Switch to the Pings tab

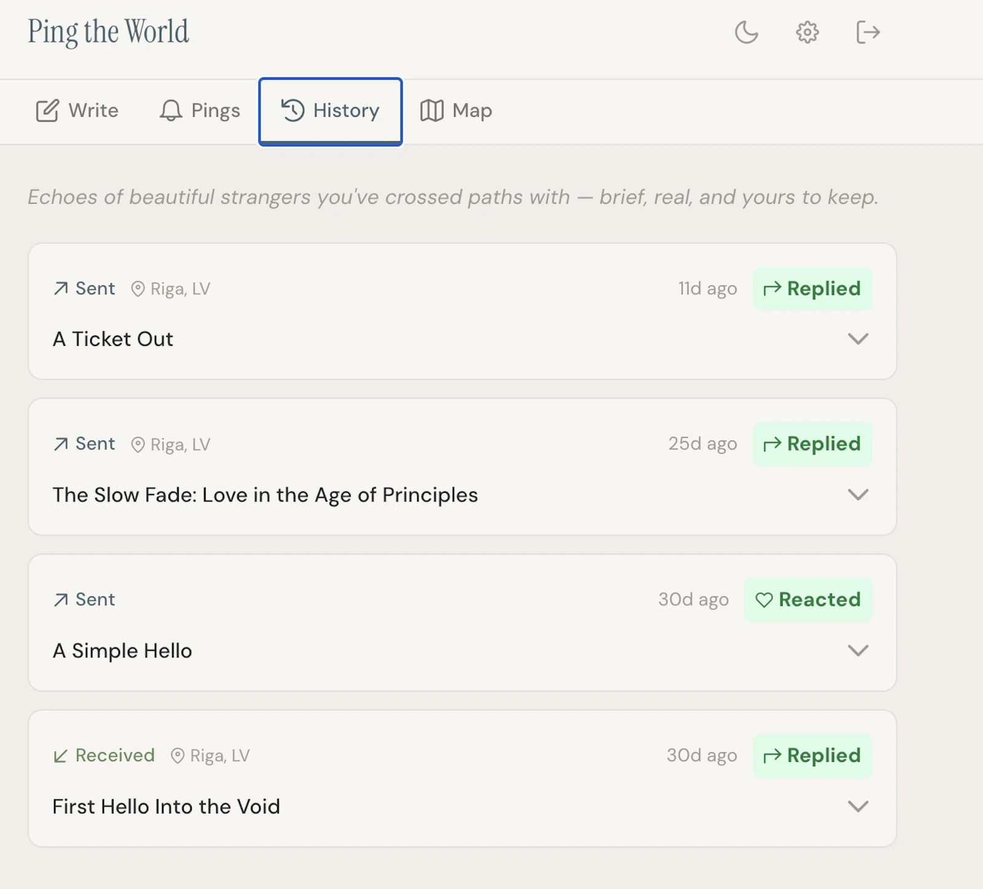point(200,111)
